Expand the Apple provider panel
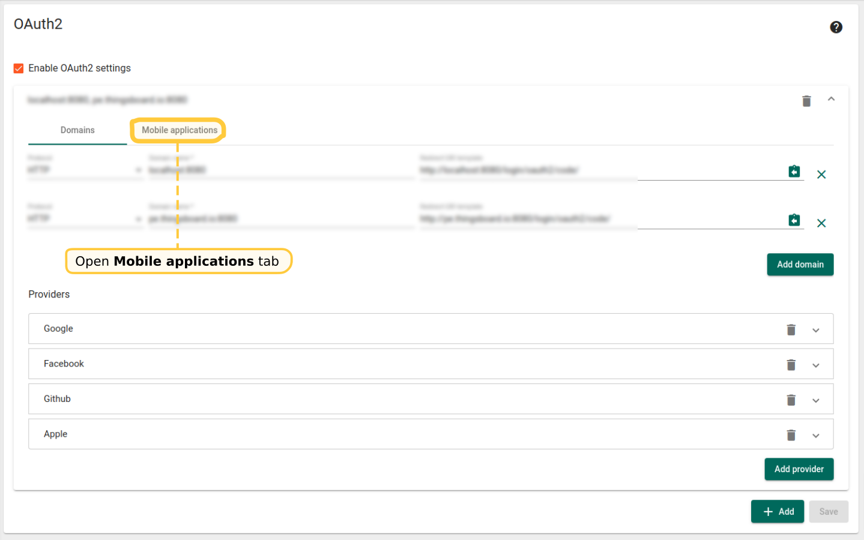Viewport: 864px width, 540px height. point(815,436)
